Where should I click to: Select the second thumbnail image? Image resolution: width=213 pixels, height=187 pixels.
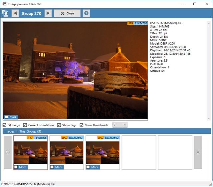tap(67, 152)
